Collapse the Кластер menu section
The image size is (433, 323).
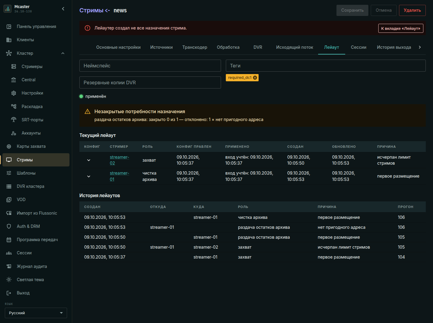click(63, 53)
